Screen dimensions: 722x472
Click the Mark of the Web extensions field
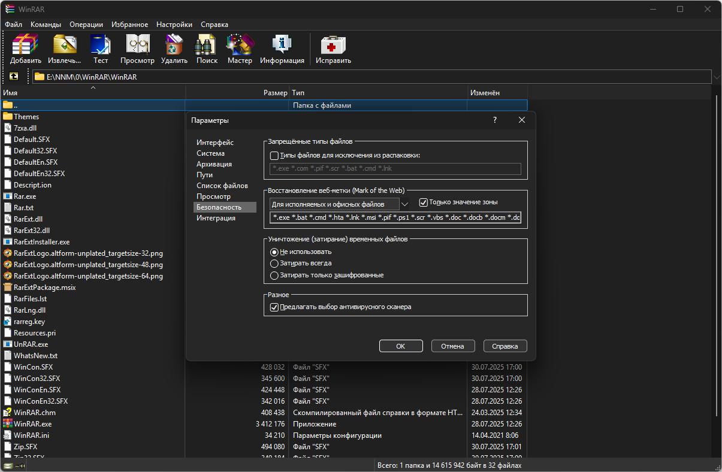coord(395,217)
